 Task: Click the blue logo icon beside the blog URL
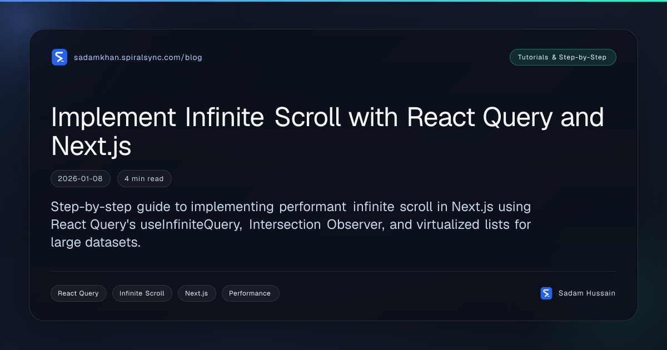(x=59, y=57)
